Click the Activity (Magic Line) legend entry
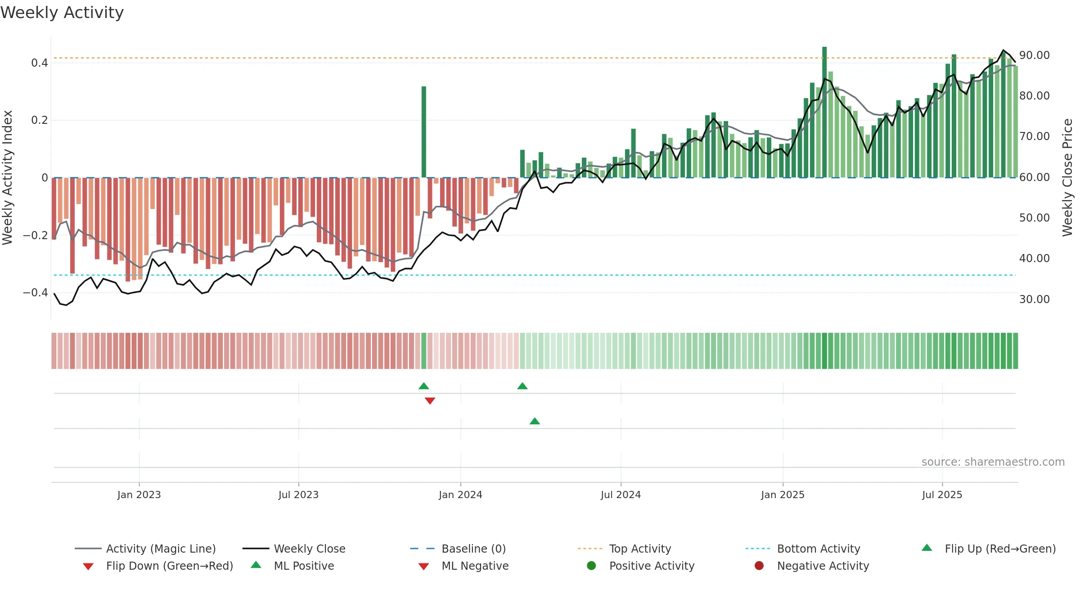Viewport: 1080px width, 608px height. point(145,549)
